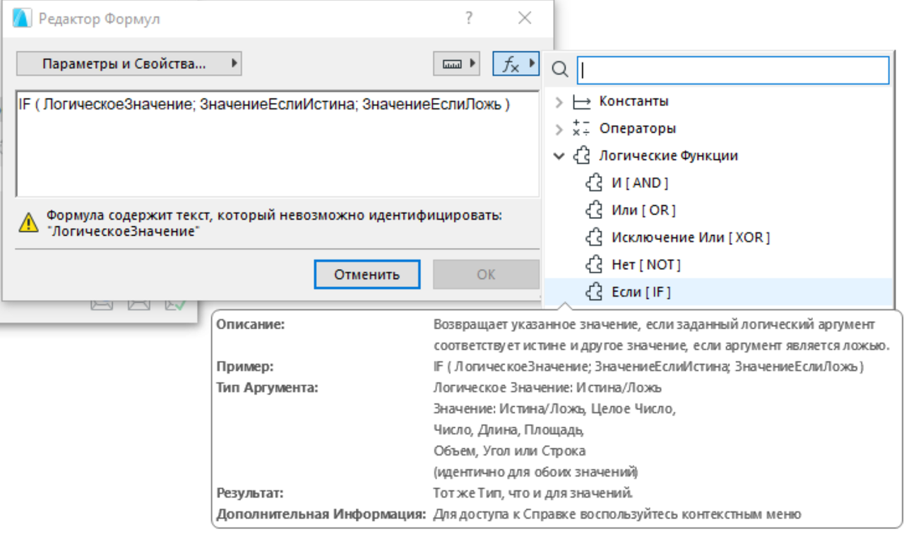Click the puzzle icon next to Или [ OR ]
This screenshot has height=534, width=904.
pos(595,210)
